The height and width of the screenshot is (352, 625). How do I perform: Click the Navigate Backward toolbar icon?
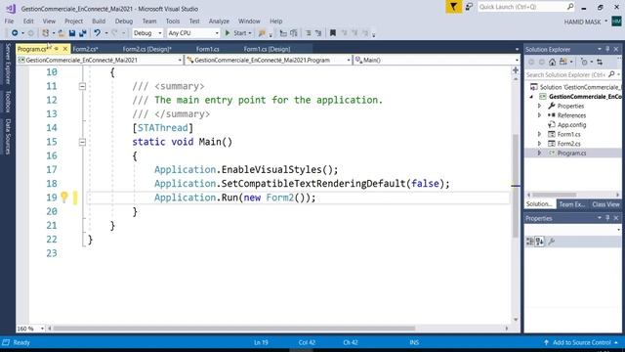(x=15, y=33)
